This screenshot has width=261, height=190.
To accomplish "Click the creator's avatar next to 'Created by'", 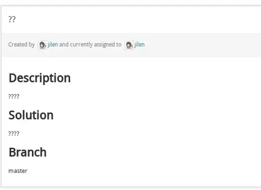I will 42,45.
